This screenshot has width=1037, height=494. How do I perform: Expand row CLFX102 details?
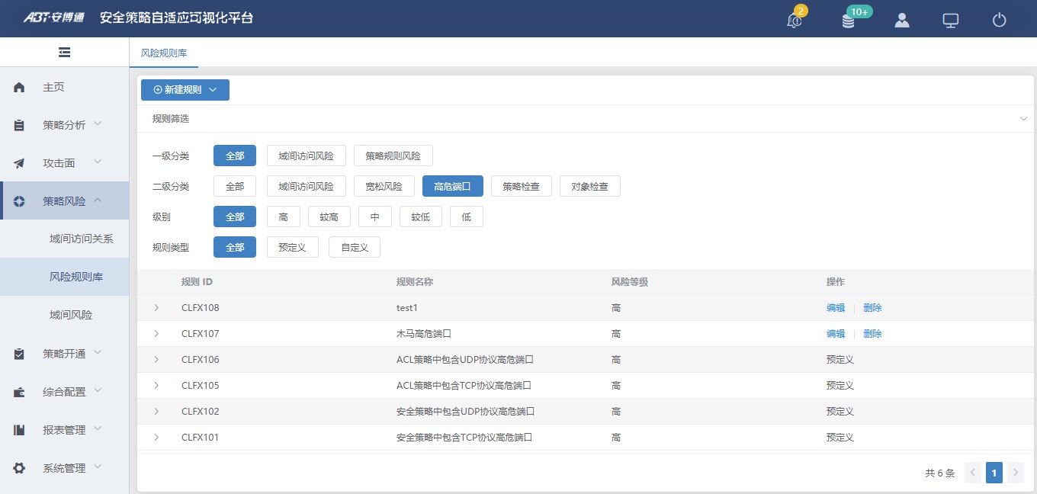click(156, 412)
